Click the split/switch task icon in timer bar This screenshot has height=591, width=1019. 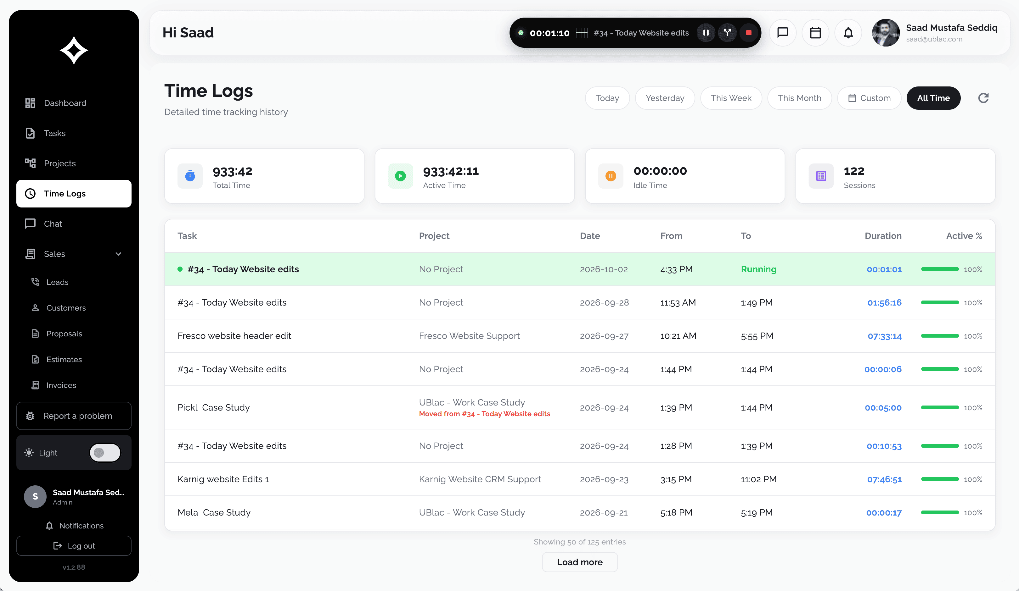(x=727, y=33)
